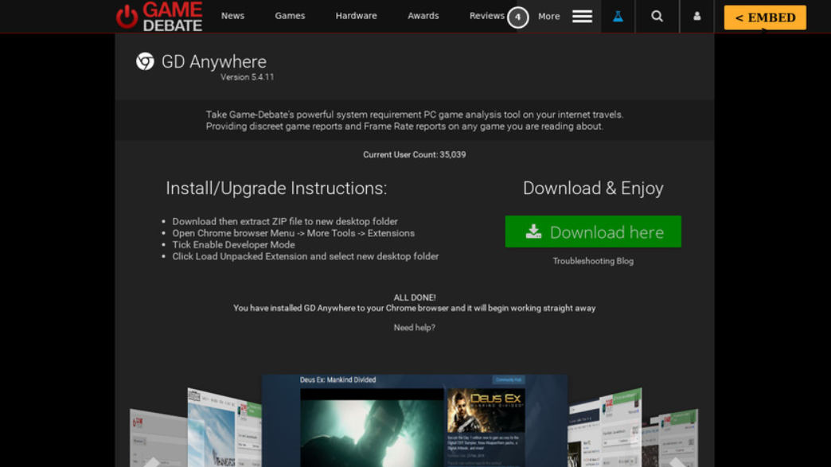Click the circled number 4 badge

[x=518, y=18]
